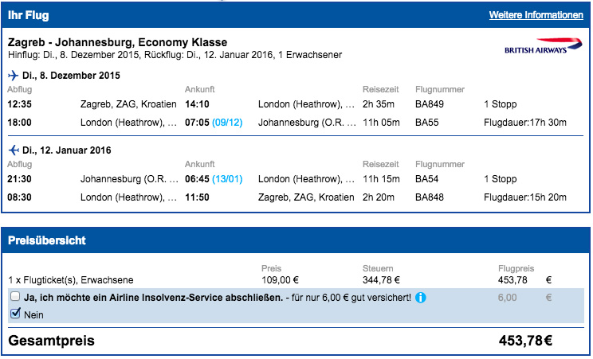Click flight number BA848
Image resolution: width=593 pixels, height=359 pixels.
click(430, 197)
